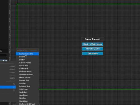This screenshot has height=105, width=140.
Task: Choose Menu Anchor from list
Action: pos(27,78)
